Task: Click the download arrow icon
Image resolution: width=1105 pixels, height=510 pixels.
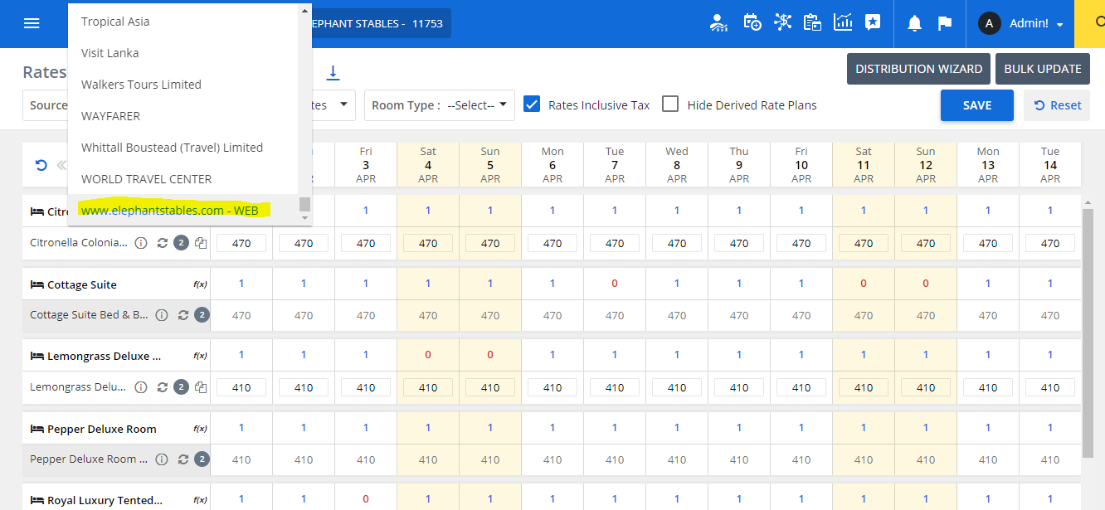Action: click(x=333, y=72)
